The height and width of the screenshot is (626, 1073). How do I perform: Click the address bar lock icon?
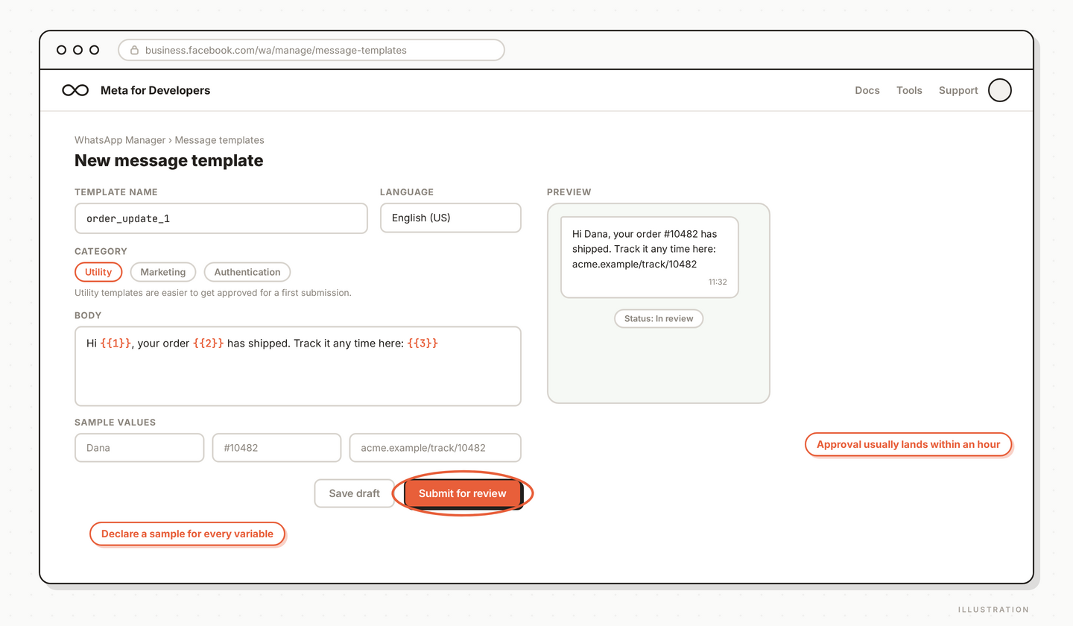(135, 50)
